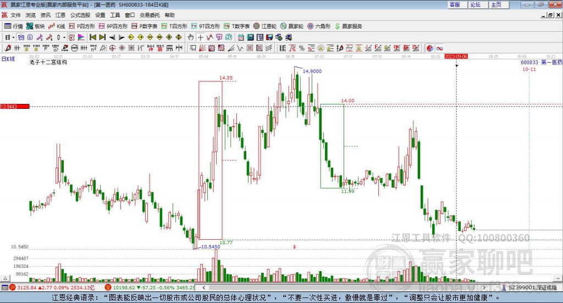Viewport: 563px width, 303px height.
Task: Click the Shenzhen index 10198.62 status entry
Action: pos(150,288)
